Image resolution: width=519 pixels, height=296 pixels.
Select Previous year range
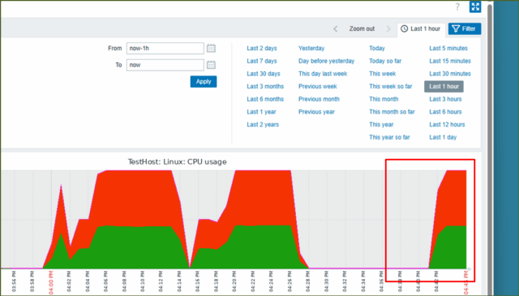coord(316,112)
